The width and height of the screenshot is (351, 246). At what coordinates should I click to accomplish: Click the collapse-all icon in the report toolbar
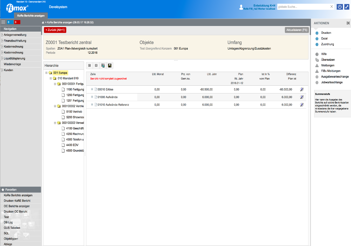click(x=96, y=65)
